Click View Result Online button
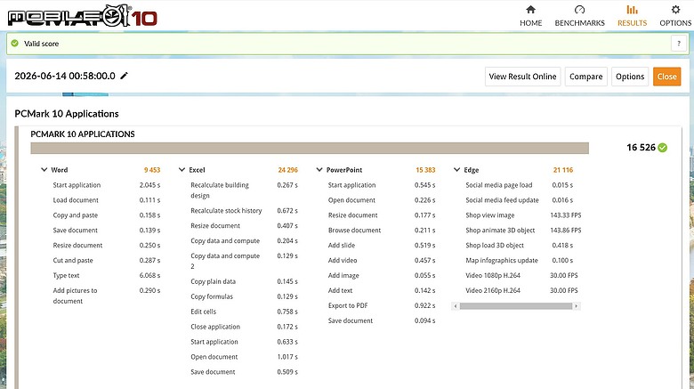694x389 pixels. [x=522, y=77]
